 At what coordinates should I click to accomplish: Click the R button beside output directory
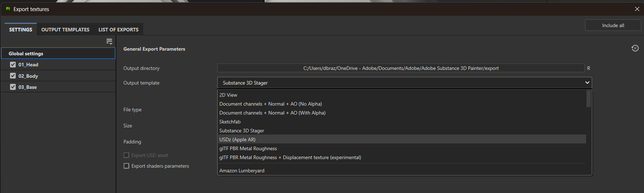589,68
